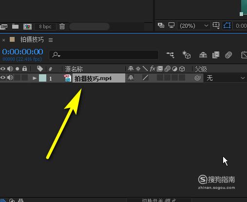This screenshot has height=202, width=247.
Task: Enable Motion Blur for the composition
Action: pyautogui.click(x=228, y=55)
